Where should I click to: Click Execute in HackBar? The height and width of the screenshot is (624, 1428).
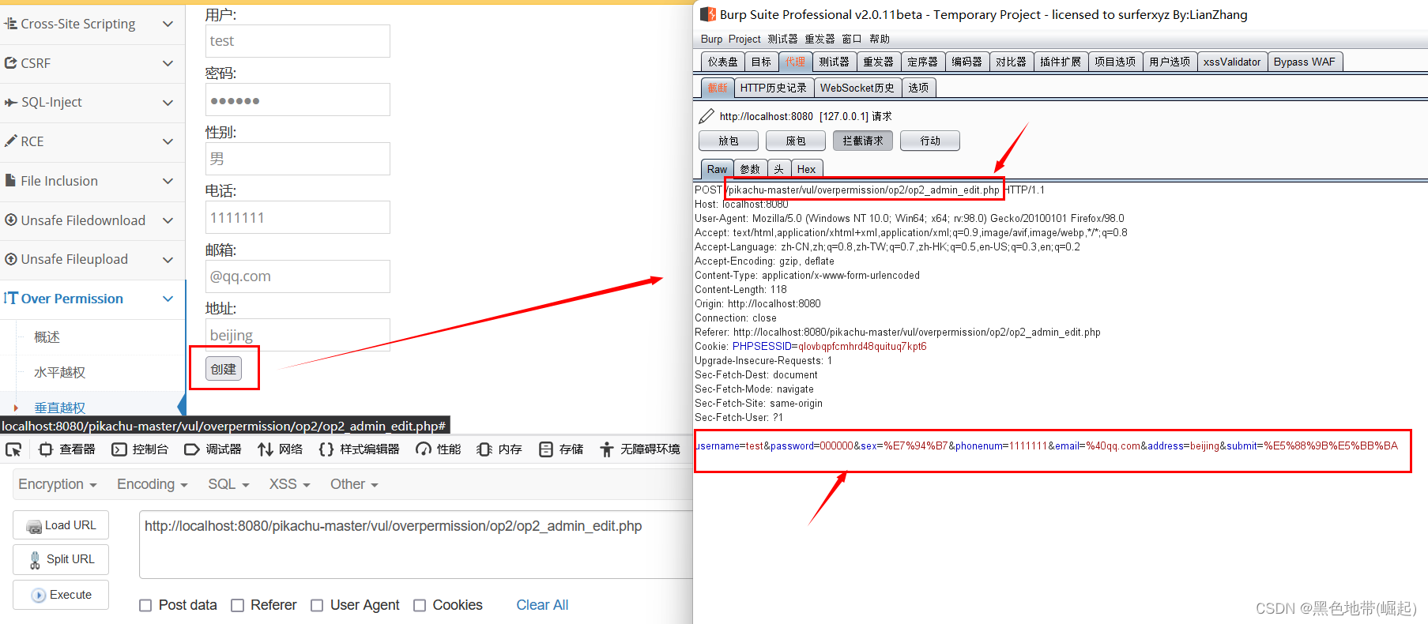(x=61, y=595)
